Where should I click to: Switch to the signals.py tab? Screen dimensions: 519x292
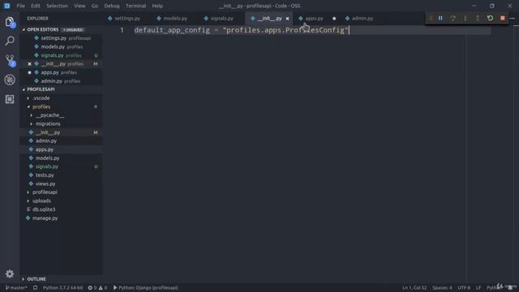point(221,19)
